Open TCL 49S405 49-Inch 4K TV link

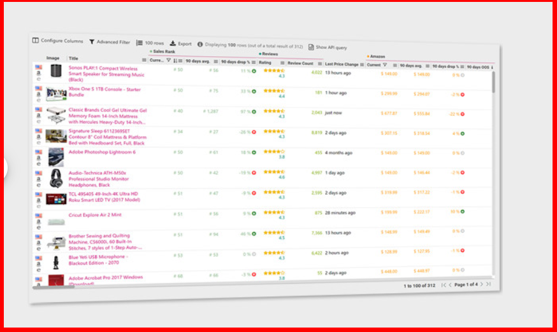[104, 197]
